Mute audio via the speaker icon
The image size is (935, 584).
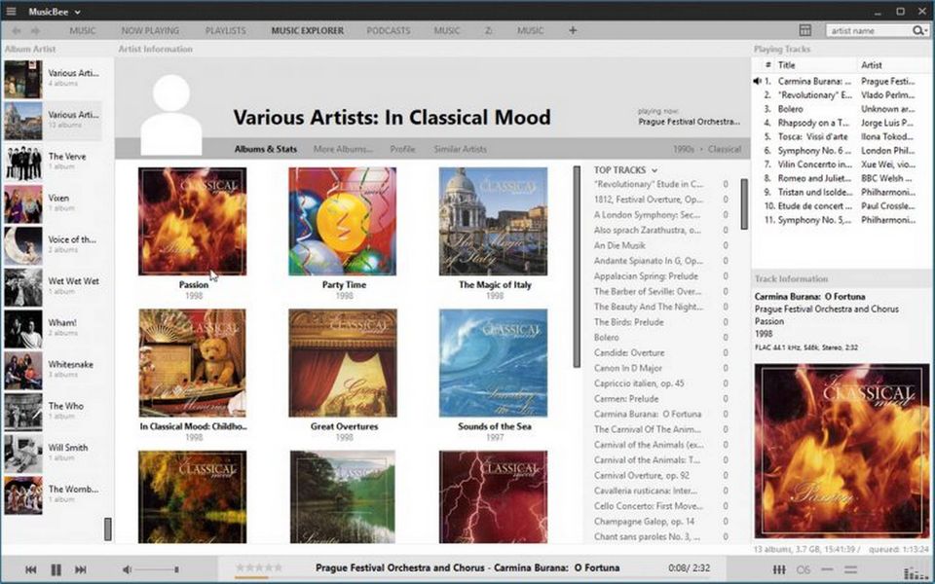pos(127,569)
